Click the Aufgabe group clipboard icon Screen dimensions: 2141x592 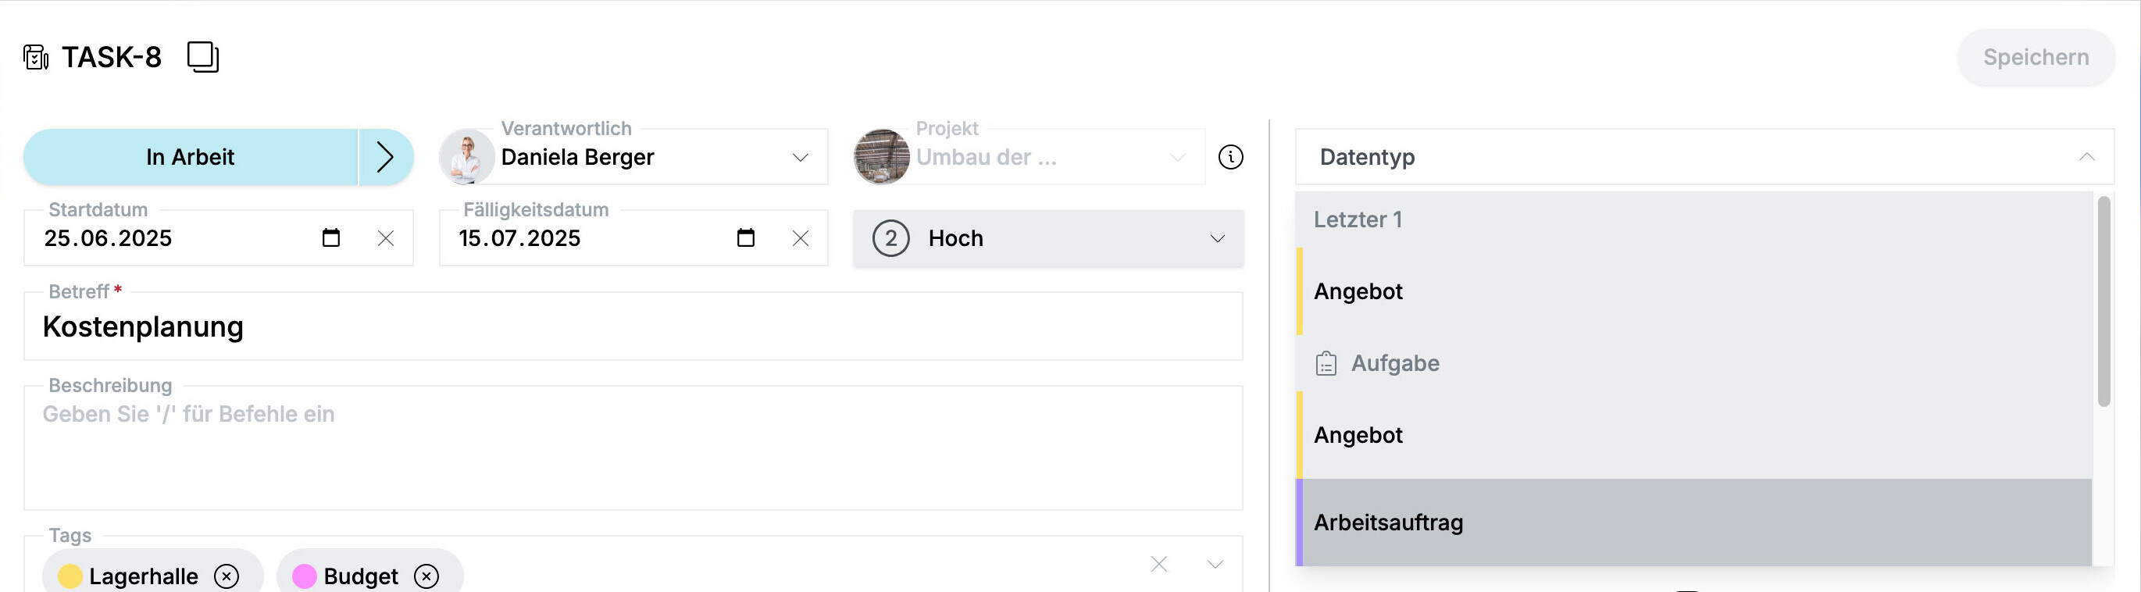[1326, 363]
